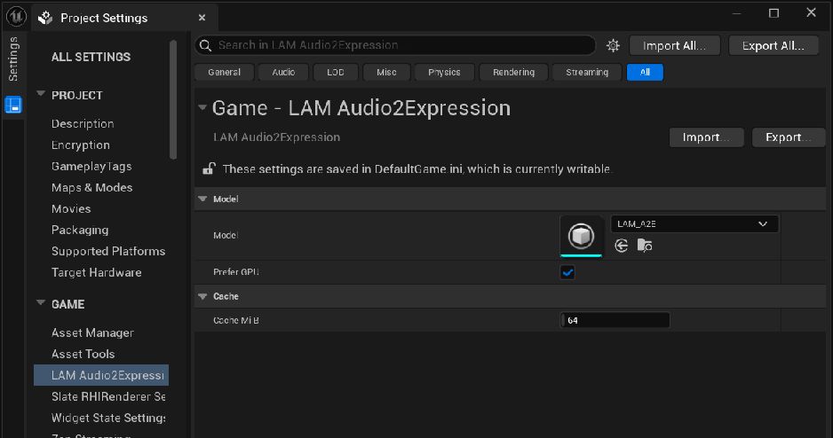Viewport: 833px width, 438px height.
Task: Click the blue drawer layout icon
Action: (13, 105)
